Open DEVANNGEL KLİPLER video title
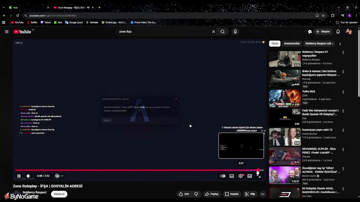 319,151
